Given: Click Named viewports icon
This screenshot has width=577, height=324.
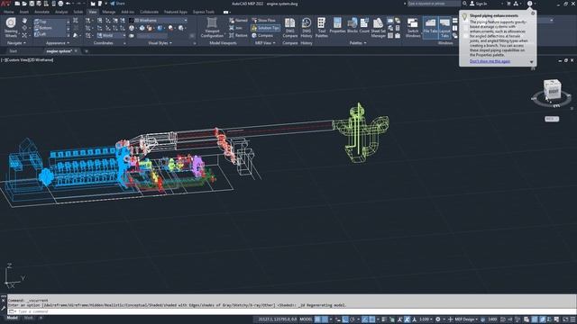Looking at the screenshot, I should click(232, 20).
